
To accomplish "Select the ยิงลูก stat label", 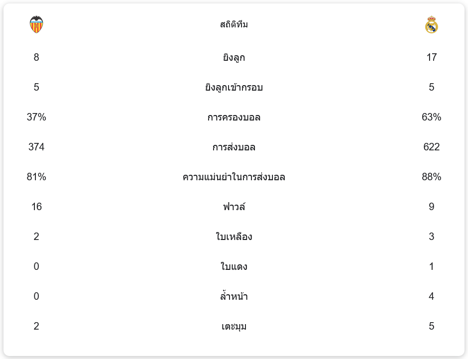I will coord(234,58).
